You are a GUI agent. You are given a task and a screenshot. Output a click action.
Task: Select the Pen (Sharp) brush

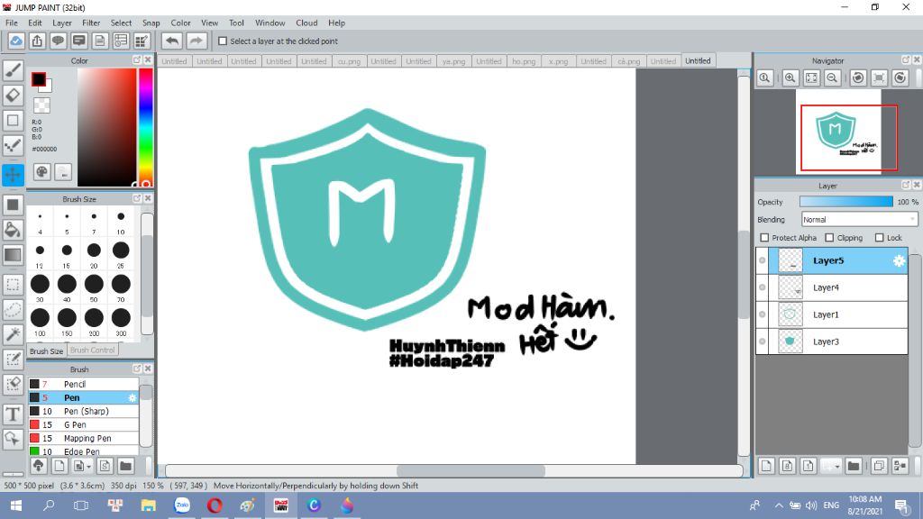pyautogui.click(x=84, y=411)
